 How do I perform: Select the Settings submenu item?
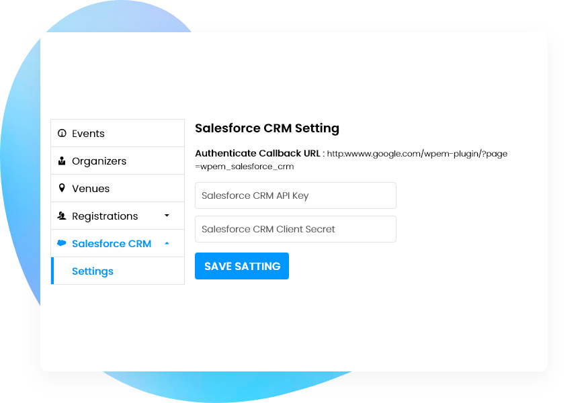coord(92,271)
